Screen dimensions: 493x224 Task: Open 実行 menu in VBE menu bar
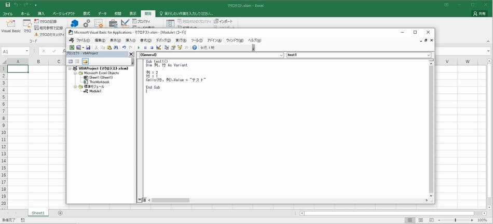181,40
